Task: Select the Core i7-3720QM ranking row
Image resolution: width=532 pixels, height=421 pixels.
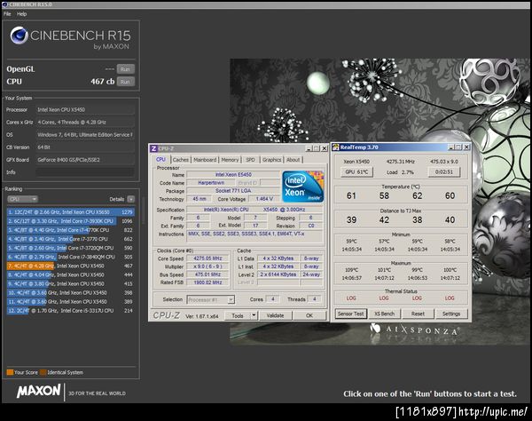Action: (x=71, y=248)
